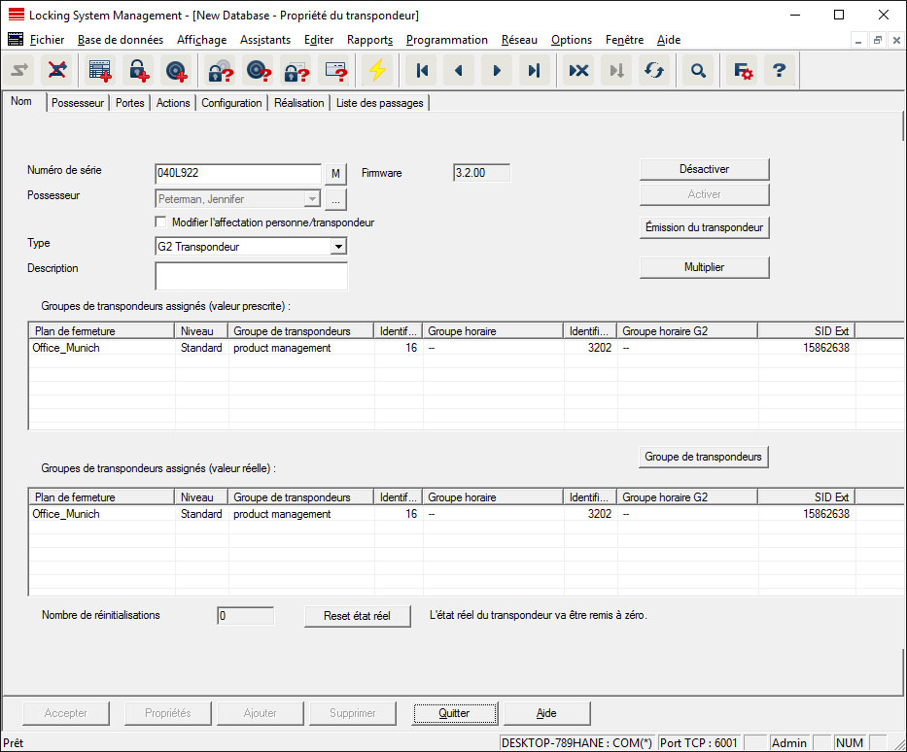Go to next record arrow icon

(497, 71)
